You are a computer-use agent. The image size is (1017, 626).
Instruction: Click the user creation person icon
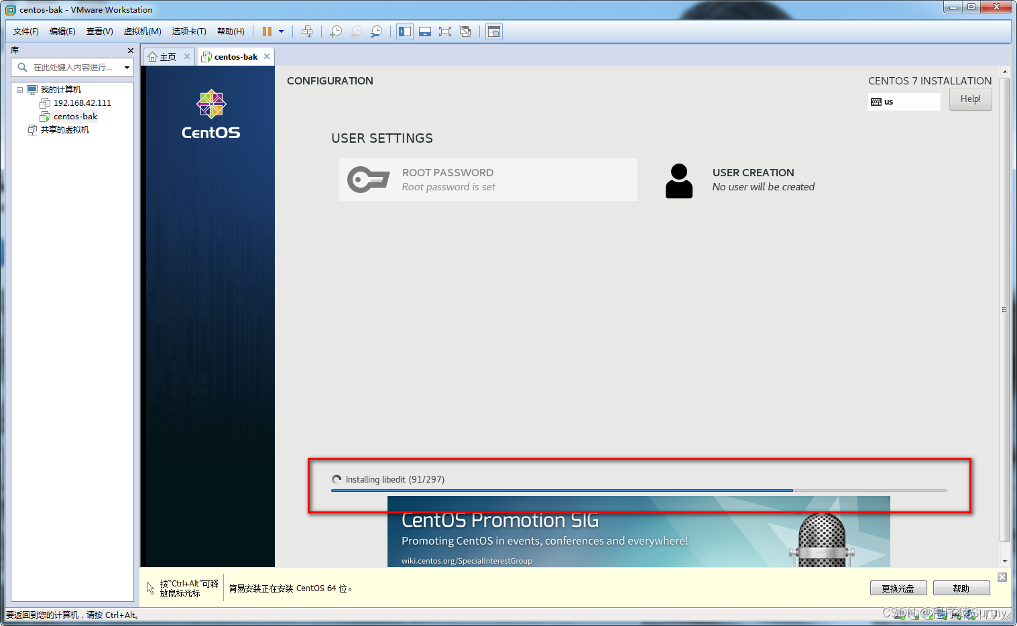pos(678,181)
